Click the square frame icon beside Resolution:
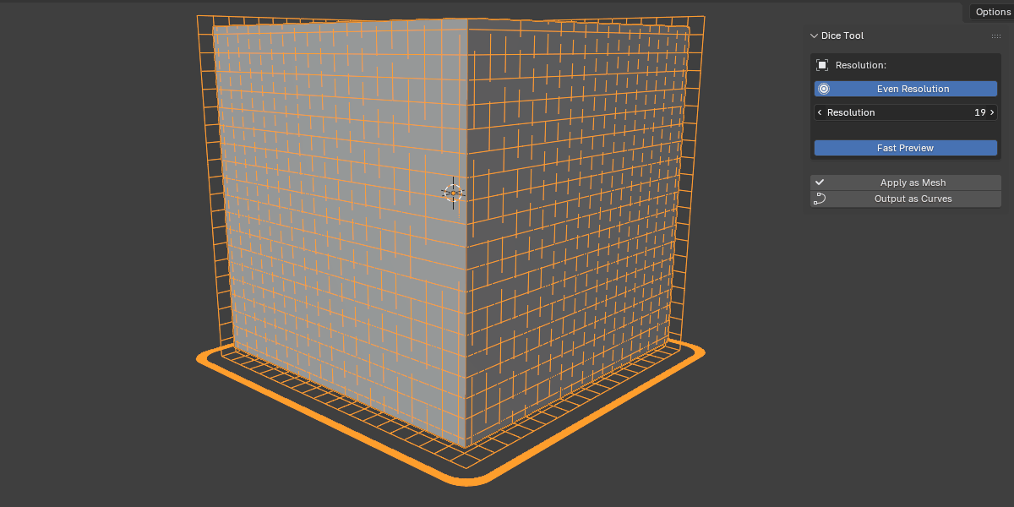Image resolution: width=1014 pixels, height=507 pixels. click(822, 65)
